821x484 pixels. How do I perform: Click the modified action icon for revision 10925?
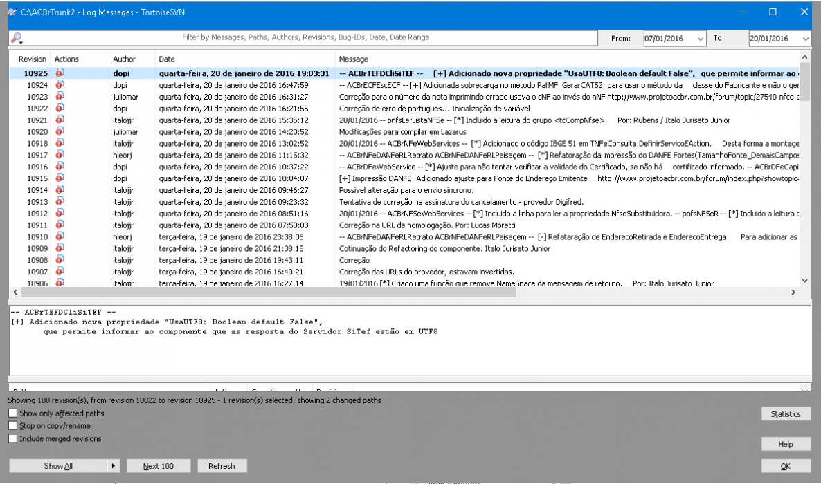pos(60,73)
